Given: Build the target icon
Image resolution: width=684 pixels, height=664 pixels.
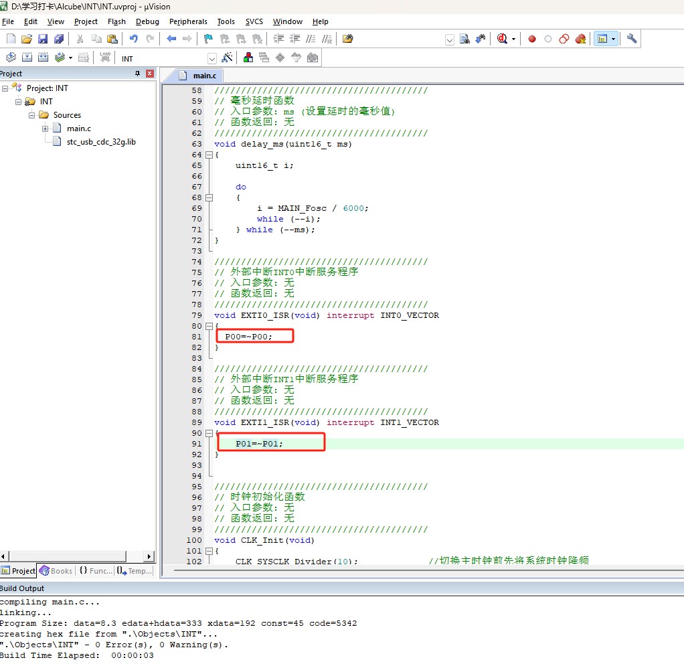Looking at the screenshot, I should pyautogui.click(x=27, y=58).
